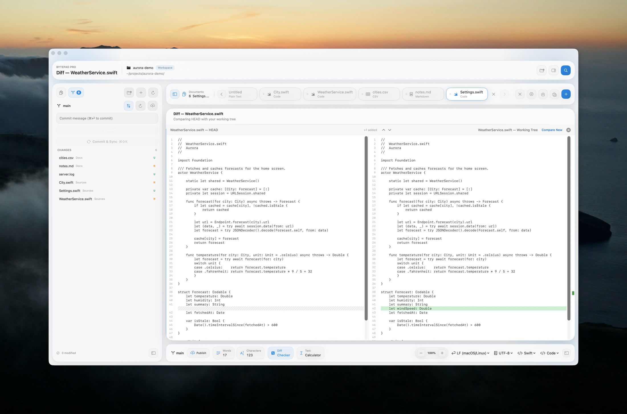
Task: Open the Code mode dropdown
Action: (x=549, y=353)
